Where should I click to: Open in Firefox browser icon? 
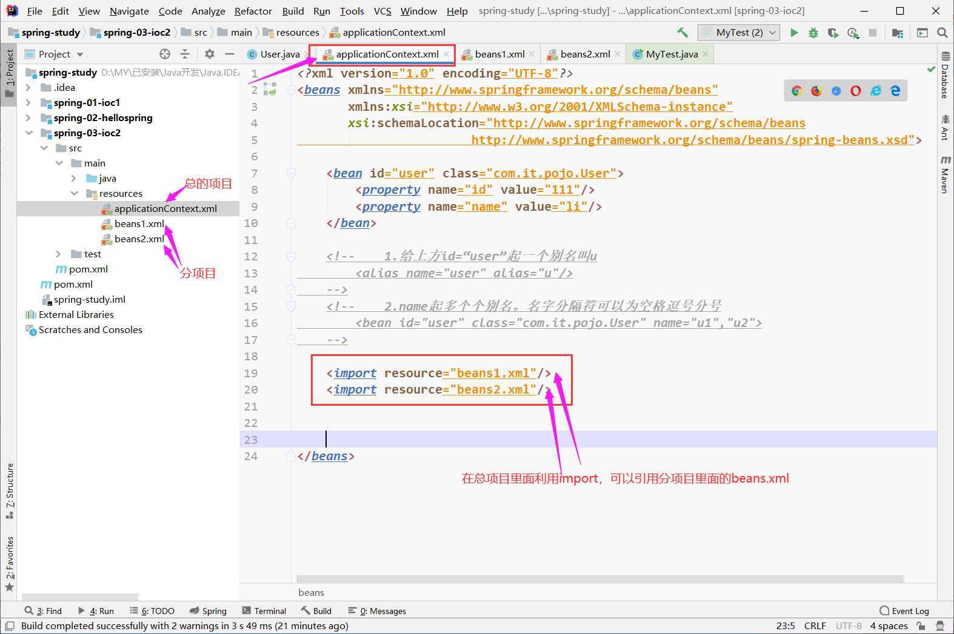tap(816, 91)
